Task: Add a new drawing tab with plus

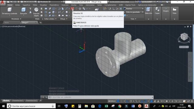Action: 41,23
